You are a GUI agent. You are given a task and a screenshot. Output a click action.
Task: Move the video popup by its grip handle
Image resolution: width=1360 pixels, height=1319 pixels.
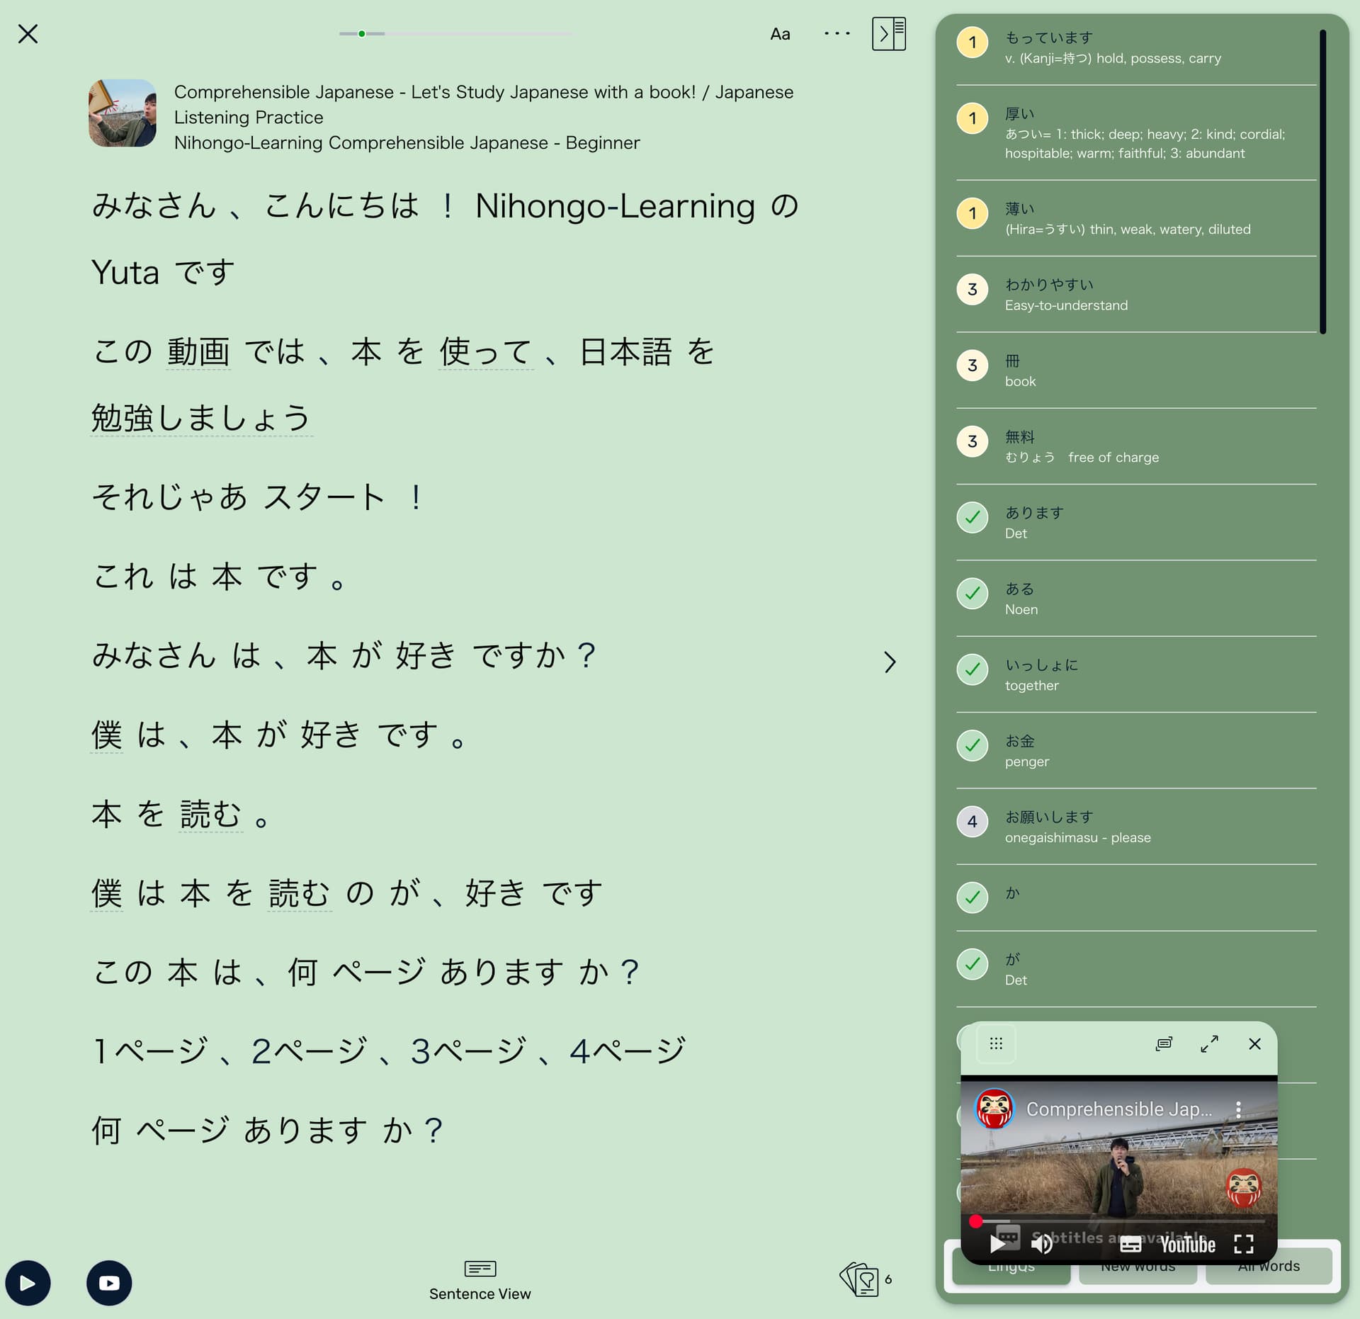tap(996, 1043)
